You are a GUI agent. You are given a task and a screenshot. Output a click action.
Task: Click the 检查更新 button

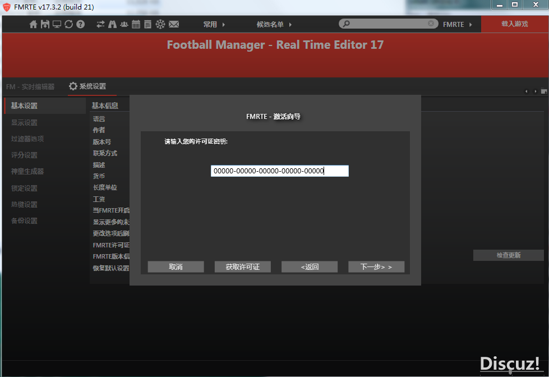coord(509,255)
